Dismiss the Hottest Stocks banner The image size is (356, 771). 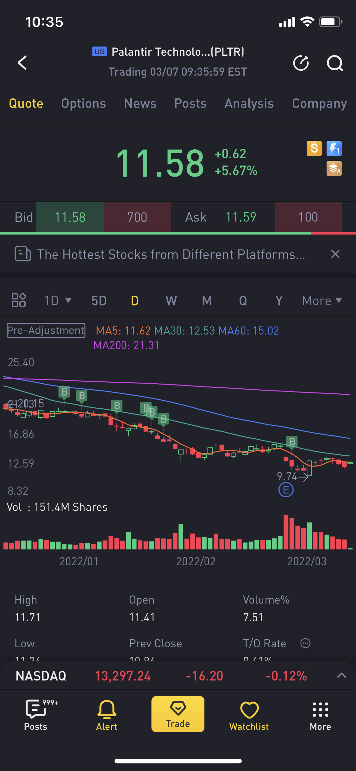(335, 254)
